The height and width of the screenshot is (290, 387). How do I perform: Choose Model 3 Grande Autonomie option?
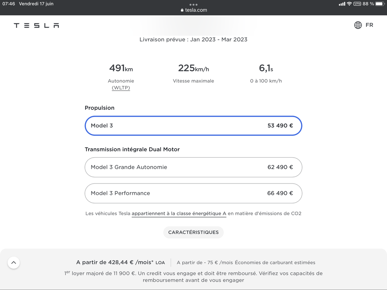pyautogui.click(x=193, y=167)
